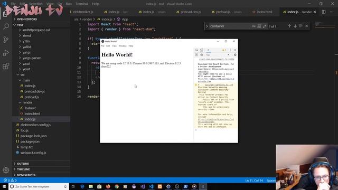Screen dimensions: 338x190
Task: Click the Split Editor icon
Action: coord(324,12)
